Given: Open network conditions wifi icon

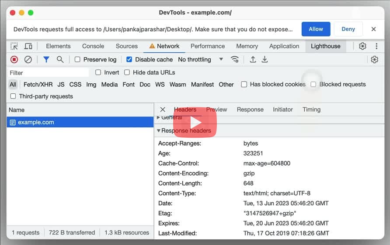Looking at the screenshot, I should [x=234, y=60].
